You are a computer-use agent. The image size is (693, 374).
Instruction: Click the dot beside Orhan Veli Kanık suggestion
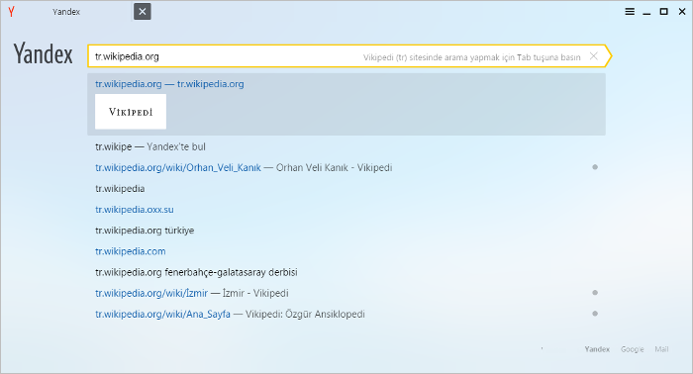(x=595, y=167)
